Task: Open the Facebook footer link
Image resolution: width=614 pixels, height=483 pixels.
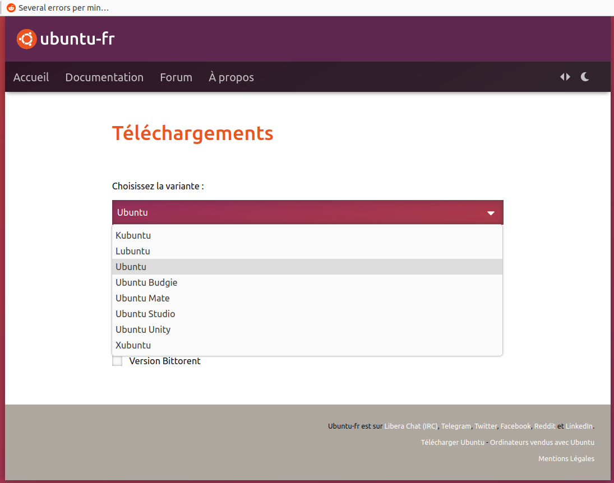Action: 515,426
